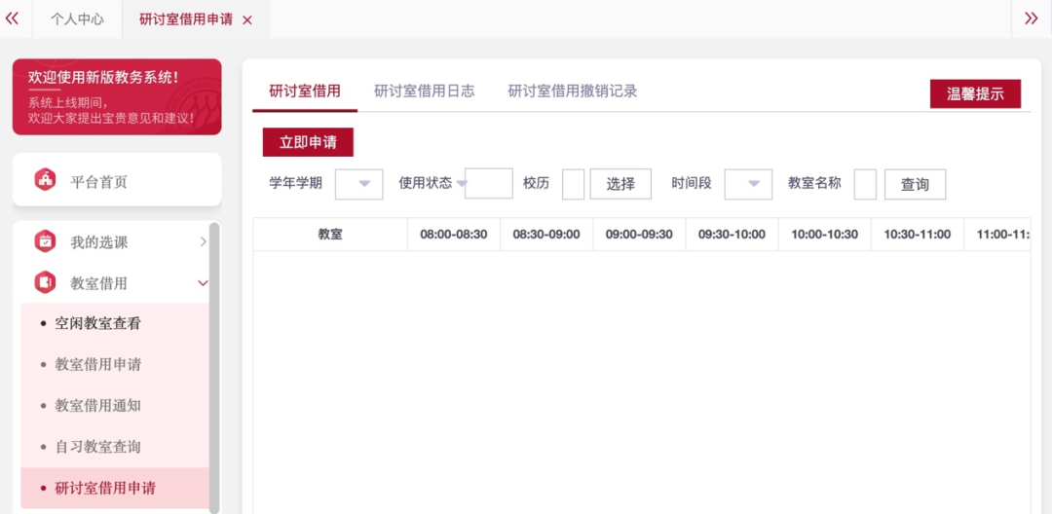1052x514 pixels.
Task: Open the 使用状态 dropdown
Action: [x=487, y=183]
